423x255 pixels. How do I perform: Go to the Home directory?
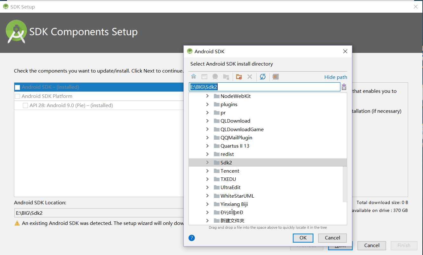coord(194,77)
